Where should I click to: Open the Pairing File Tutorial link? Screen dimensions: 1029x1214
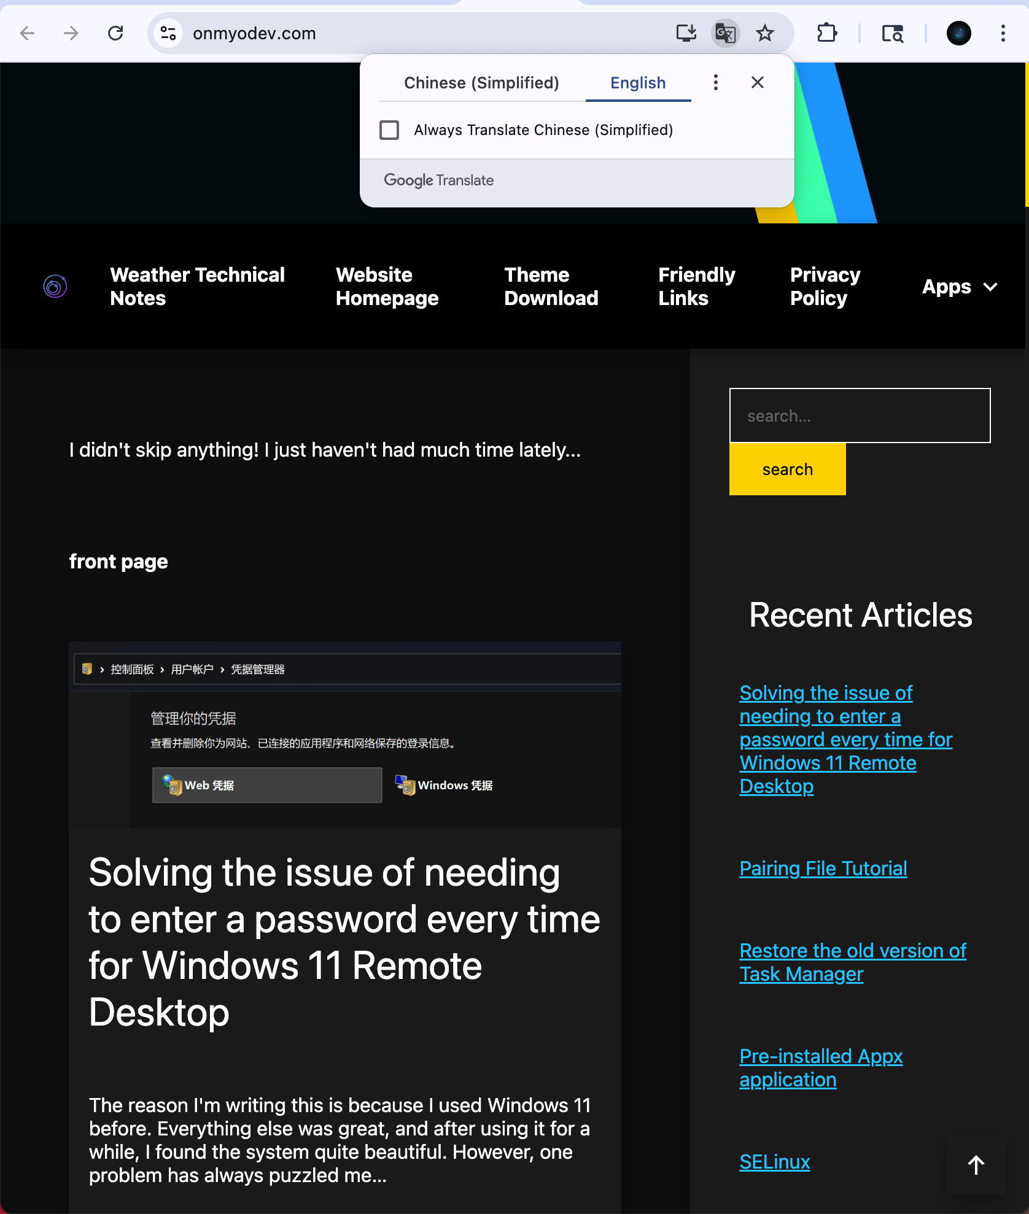pos(823,868)
